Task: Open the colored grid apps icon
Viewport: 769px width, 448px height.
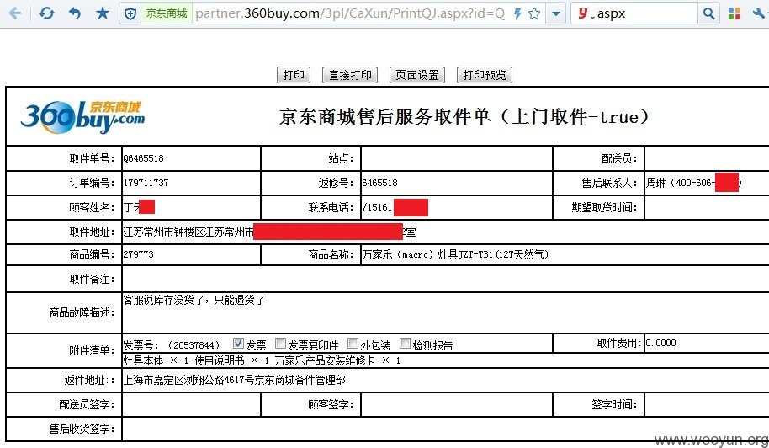Action: (735, 13)
